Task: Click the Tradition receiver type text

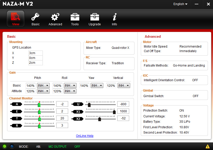Action: pos(118,63)
